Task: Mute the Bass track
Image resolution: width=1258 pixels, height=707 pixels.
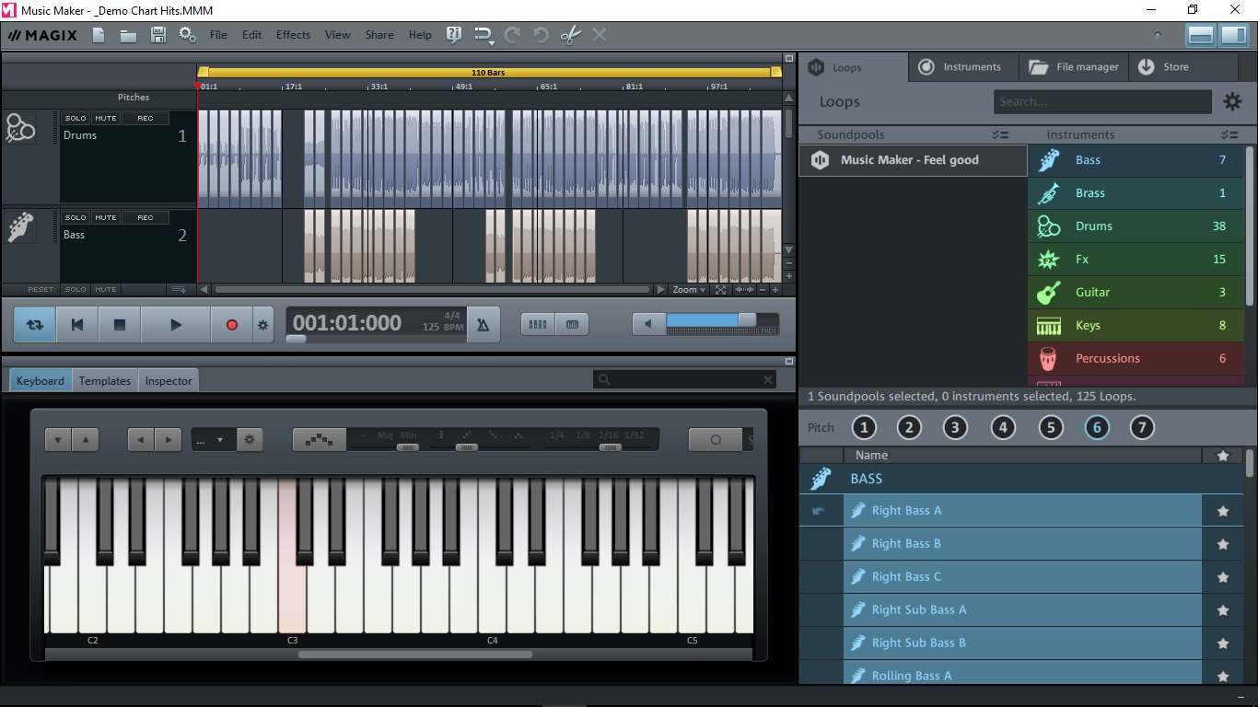Action: point(106,217)
